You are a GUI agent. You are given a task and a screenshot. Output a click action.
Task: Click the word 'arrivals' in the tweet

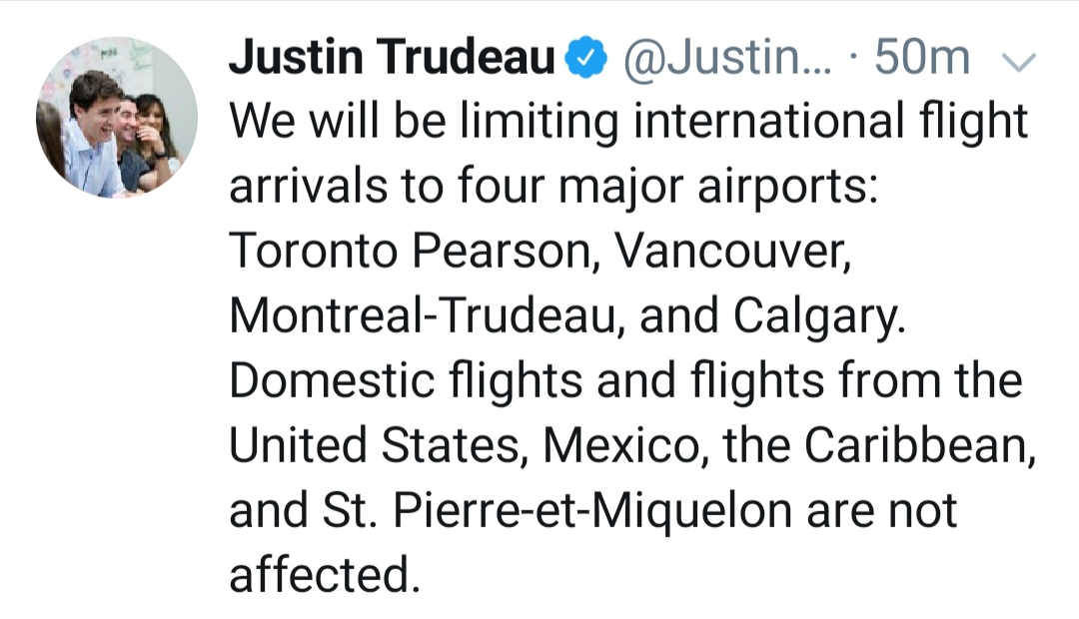[x=309, y=186]
